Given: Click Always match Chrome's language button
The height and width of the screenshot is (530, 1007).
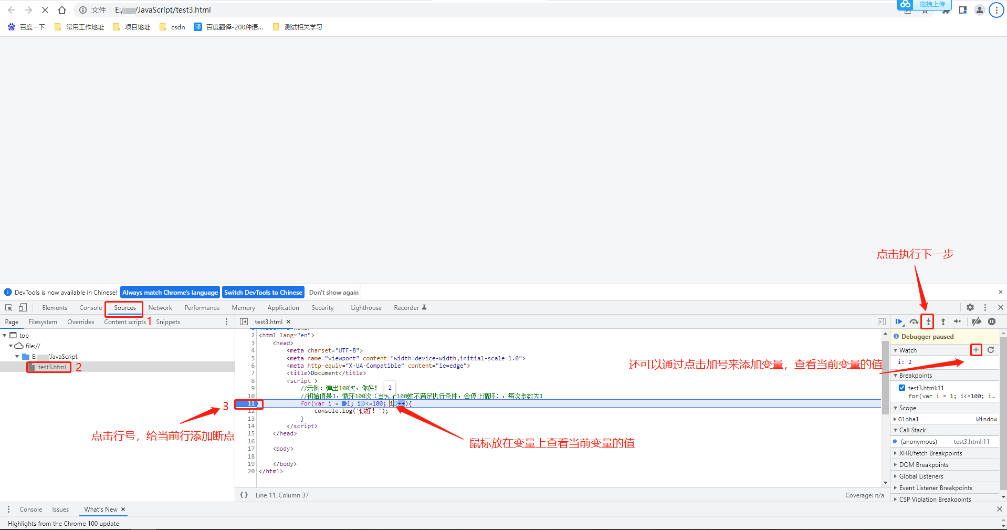Looking at the screenshot, I should (x=170, y=292).
